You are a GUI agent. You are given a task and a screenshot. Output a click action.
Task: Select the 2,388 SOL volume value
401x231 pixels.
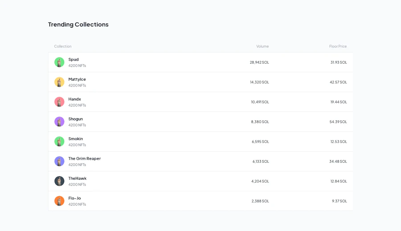(260, 201)
